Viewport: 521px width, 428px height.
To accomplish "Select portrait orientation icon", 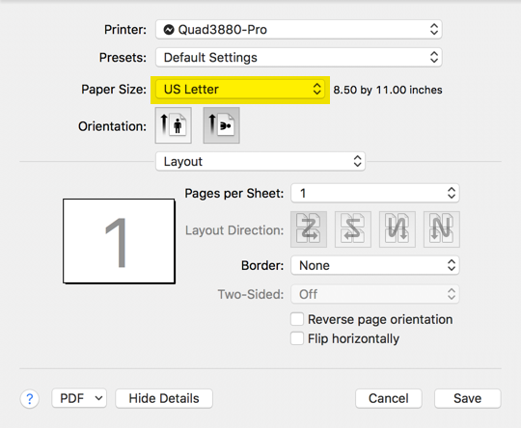I will point(173,125).
